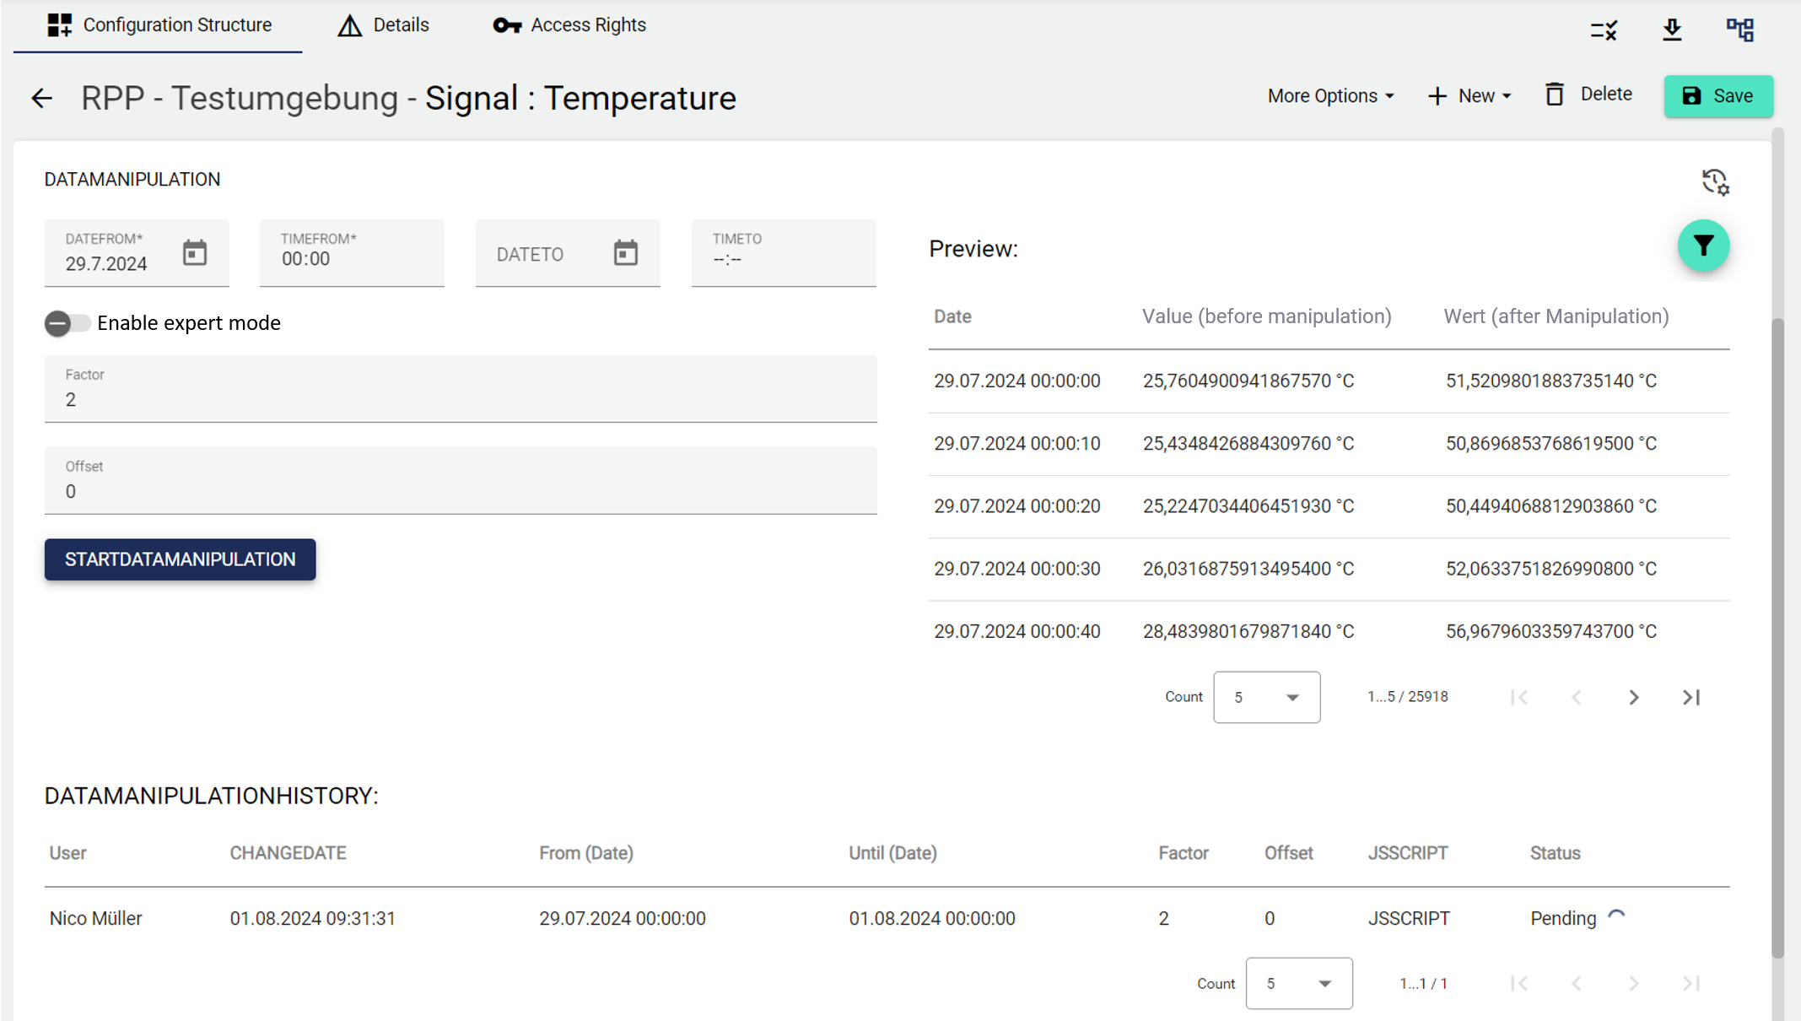Switch to the Details tab
Viewport: 1801px width, 1021px height.
(x=384, y=25)
